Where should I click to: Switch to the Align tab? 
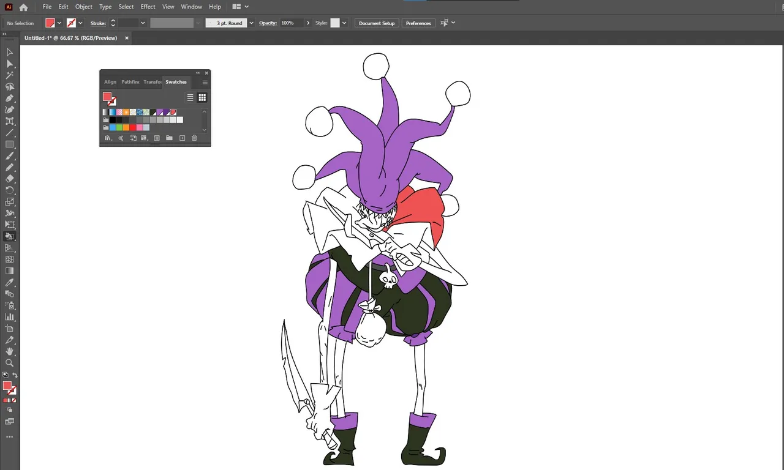110,82
